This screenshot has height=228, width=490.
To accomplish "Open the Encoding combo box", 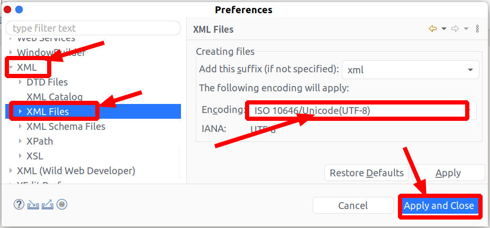I will (x=360, y=110).
